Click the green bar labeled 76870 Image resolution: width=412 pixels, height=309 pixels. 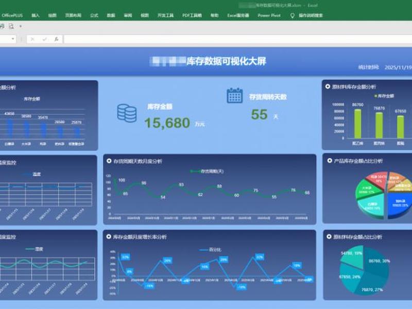click(379, 125)
